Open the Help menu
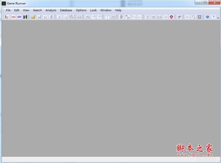221x163 pixels. 118,10
